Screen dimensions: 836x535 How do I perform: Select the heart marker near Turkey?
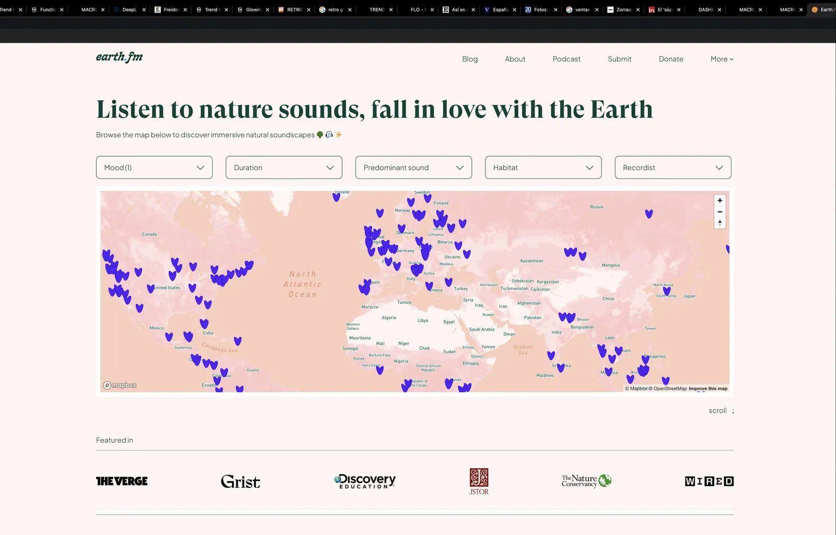pos(448,282)
